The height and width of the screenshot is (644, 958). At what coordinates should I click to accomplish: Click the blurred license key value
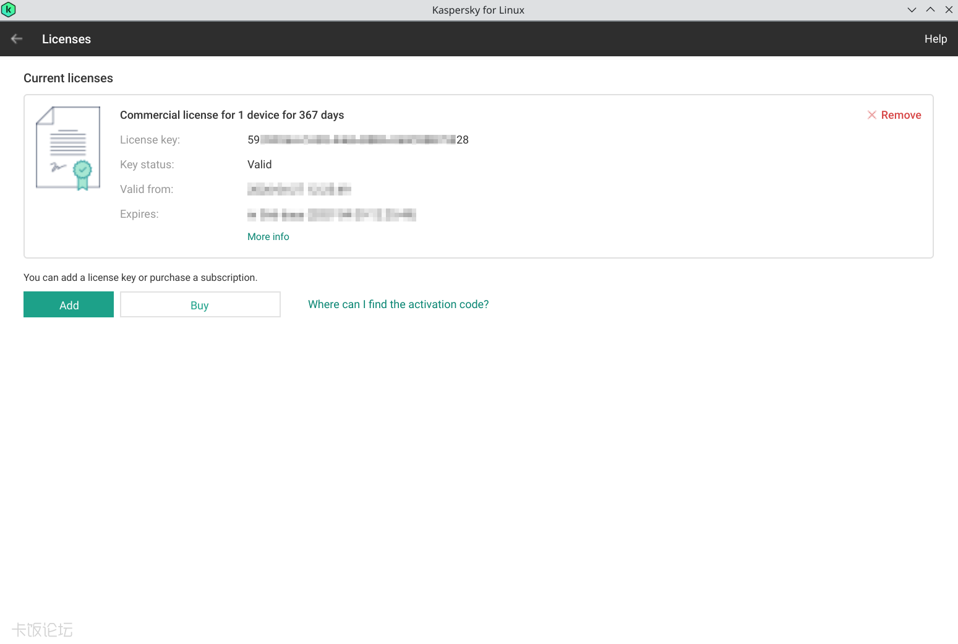tap(358, 140)
